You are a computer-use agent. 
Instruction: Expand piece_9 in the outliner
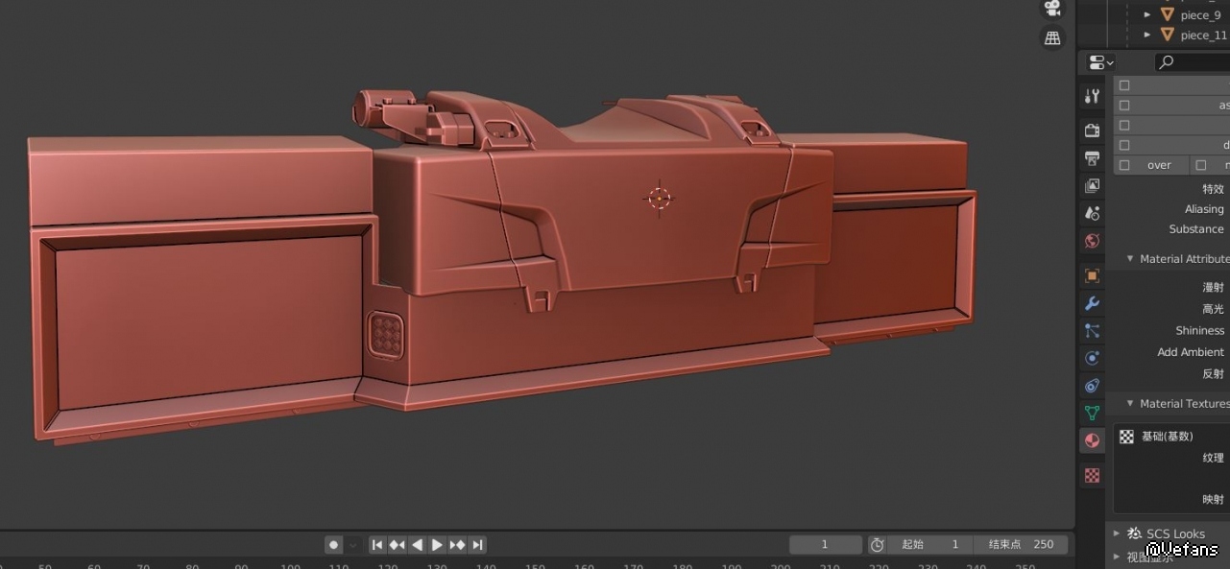click(1147, 15)
